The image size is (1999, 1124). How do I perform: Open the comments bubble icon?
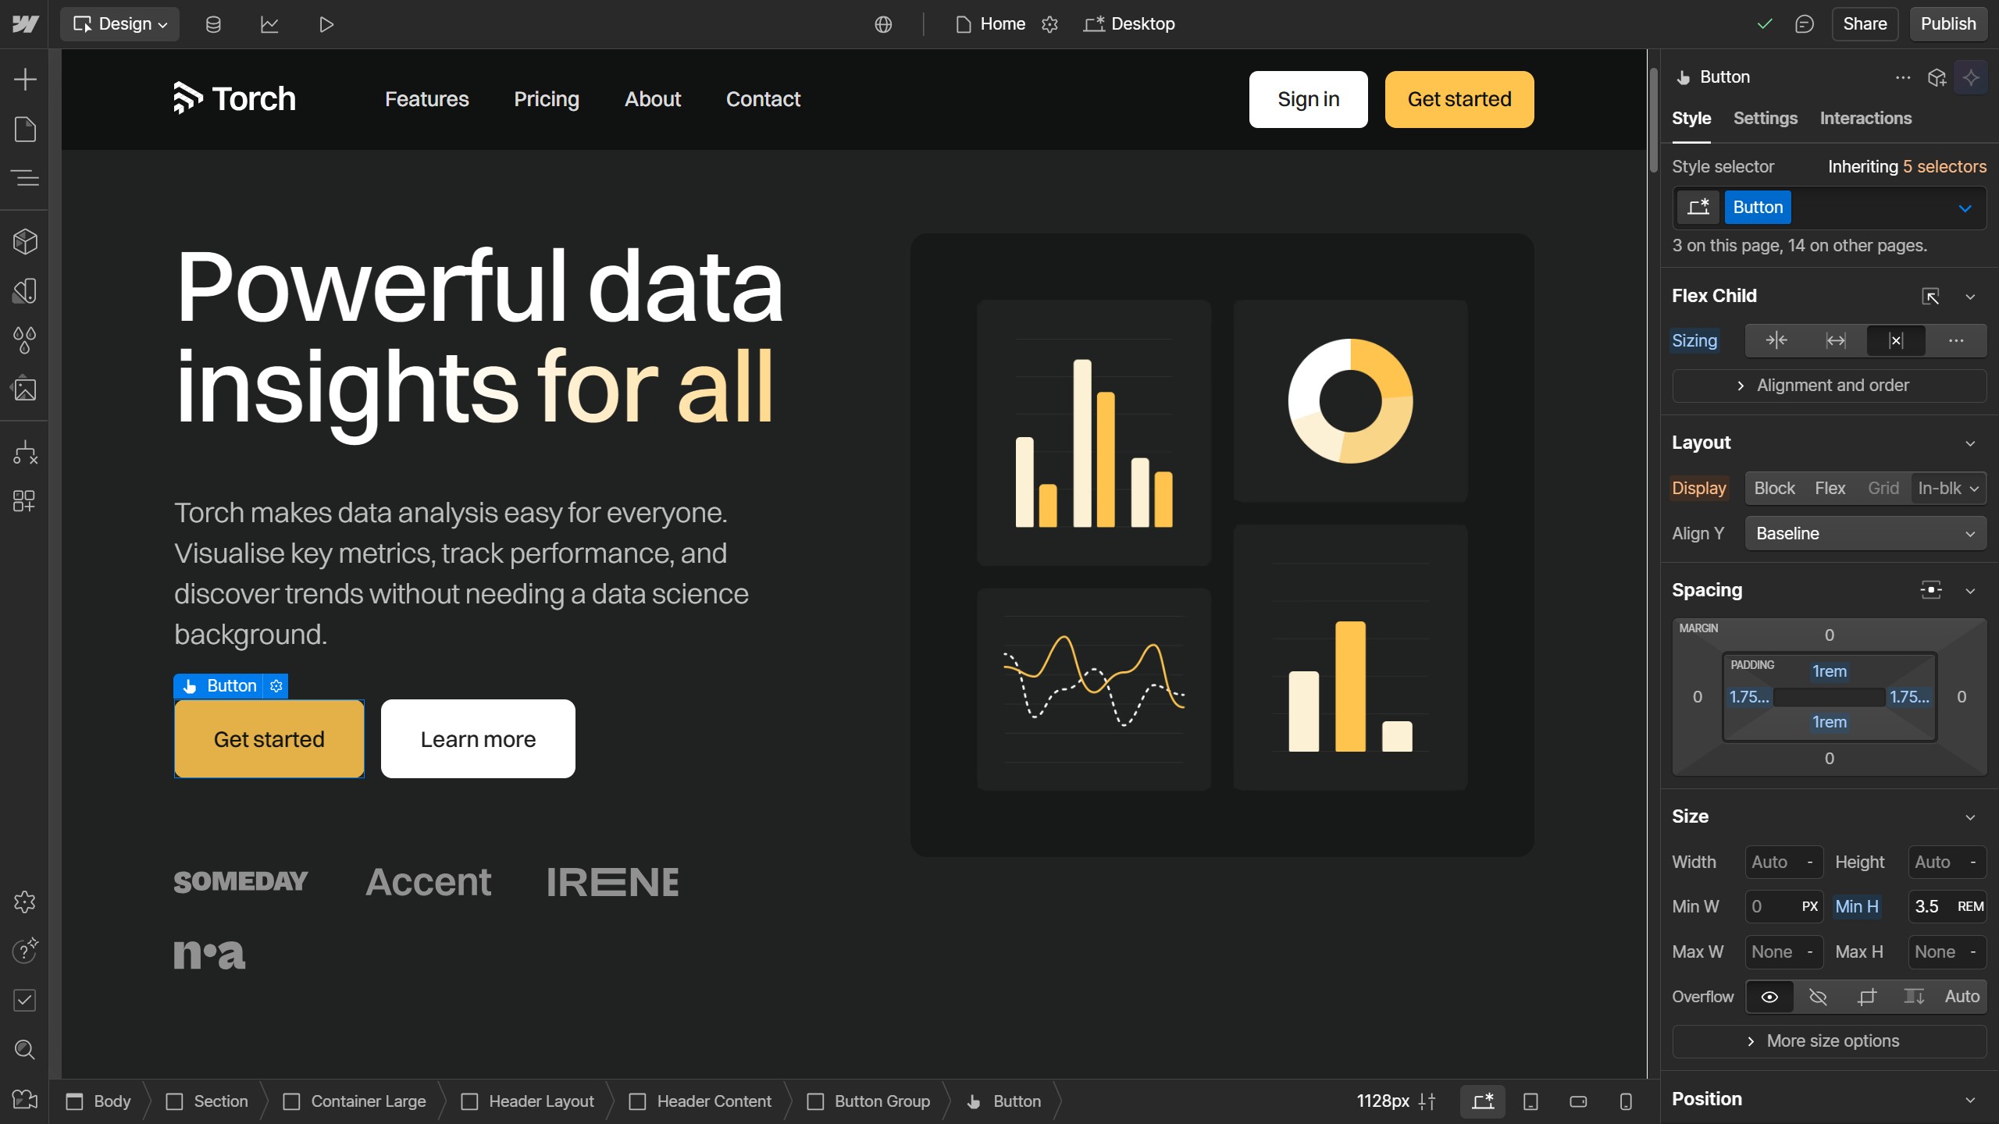click(1804, 24)
